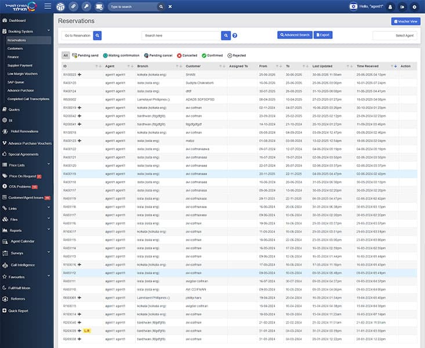Image resolution: width=425 pixels, height=348 pixels.
Task: Click the Dashboard sidebar icon
Action: pyautogui.click(x=5, y=20)
